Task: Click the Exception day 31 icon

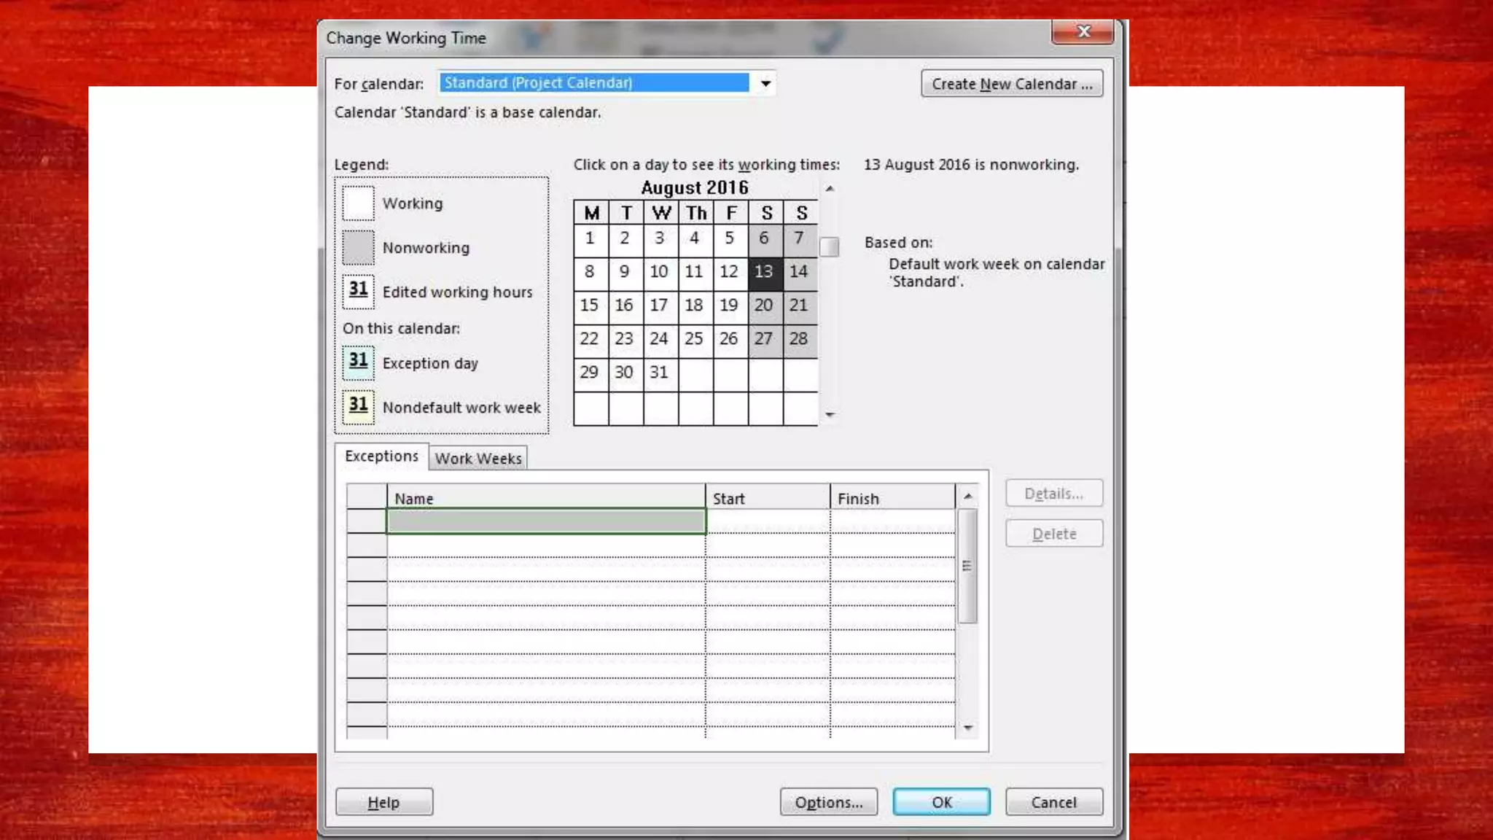Action: pyautogui.click(x=358, y=362)
